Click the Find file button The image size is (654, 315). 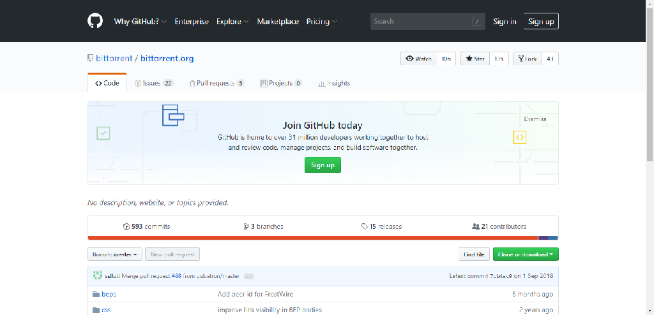coord(474,254)
